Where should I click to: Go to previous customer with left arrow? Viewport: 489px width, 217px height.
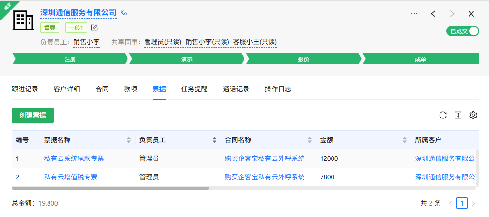[433, 14]
